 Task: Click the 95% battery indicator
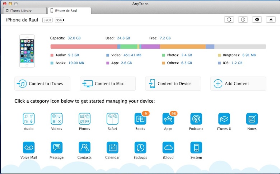pos(59,20)
